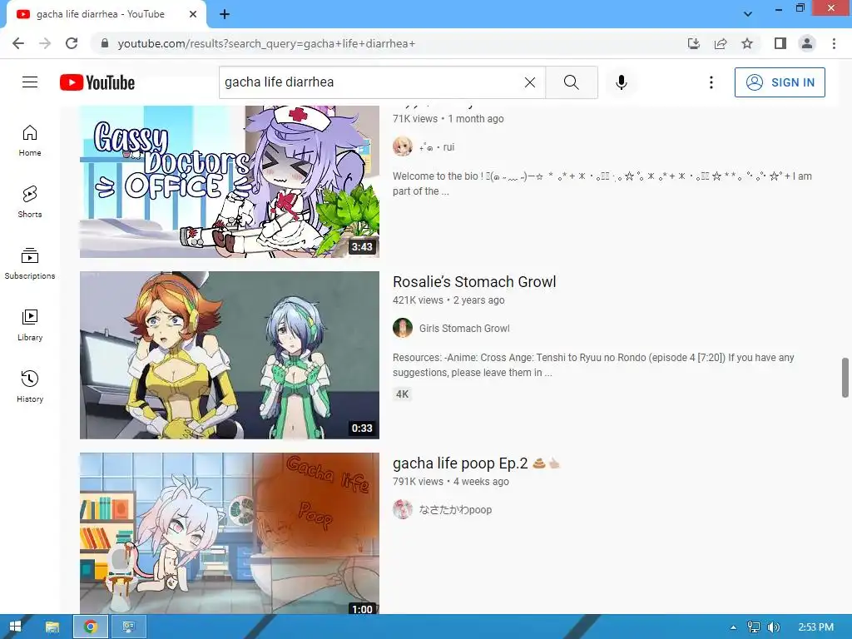Open YouTube settings three-dot menu
The width and height of the screenshot is (852, 639).
(x=711, y=82)
